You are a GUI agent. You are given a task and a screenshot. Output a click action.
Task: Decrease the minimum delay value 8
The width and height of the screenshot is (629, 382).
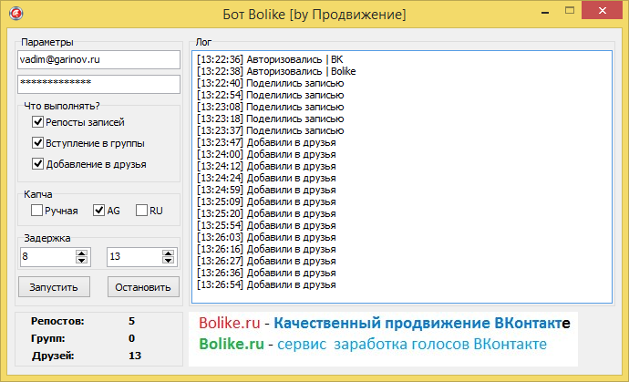pos(81,260)
